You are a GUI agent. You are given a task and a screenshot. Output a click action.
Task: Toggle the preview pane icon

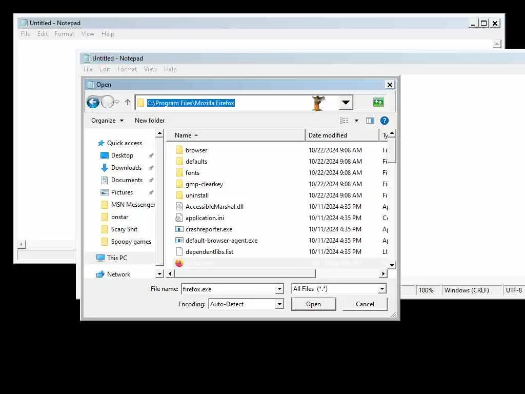pos(370,121)
